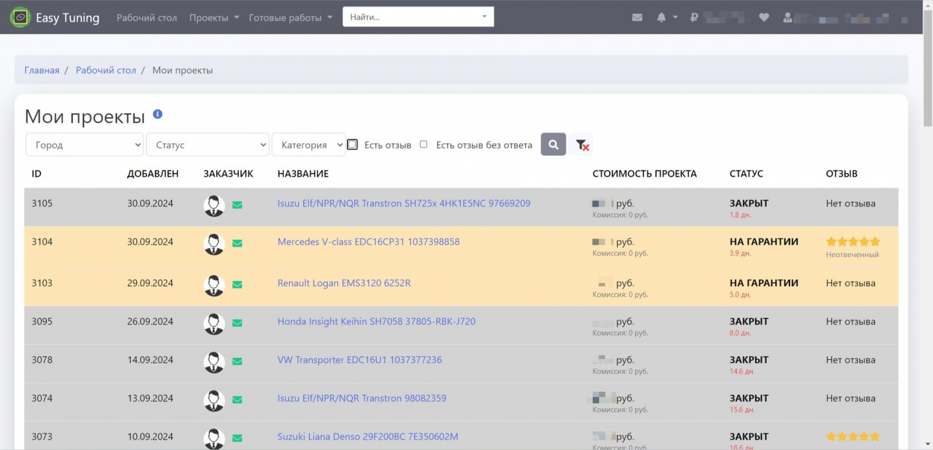Click the СТОИМОСТЬ ПРОЕКТА column header

(644, 174)
